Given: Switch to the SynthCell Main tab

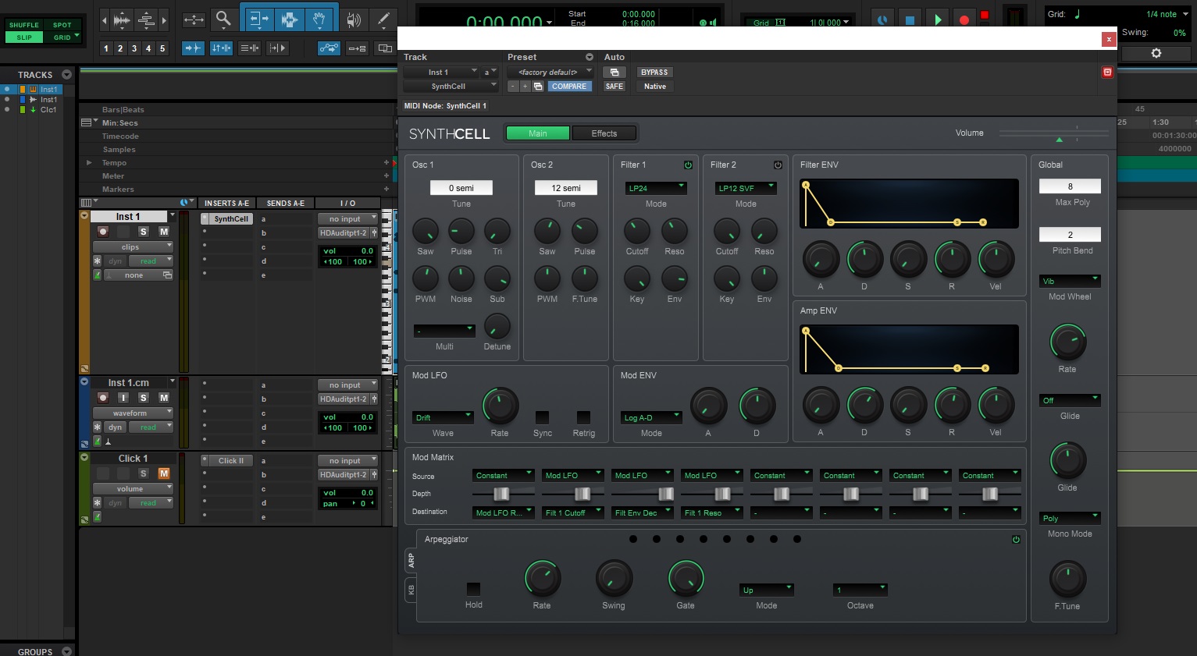Looking at the screenshot, I should (538, 133).
